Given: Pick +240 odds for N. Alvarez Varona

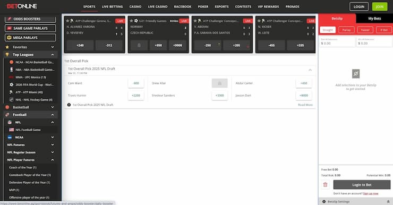Looking at the screenshot, I should click(x=80, y=45).
